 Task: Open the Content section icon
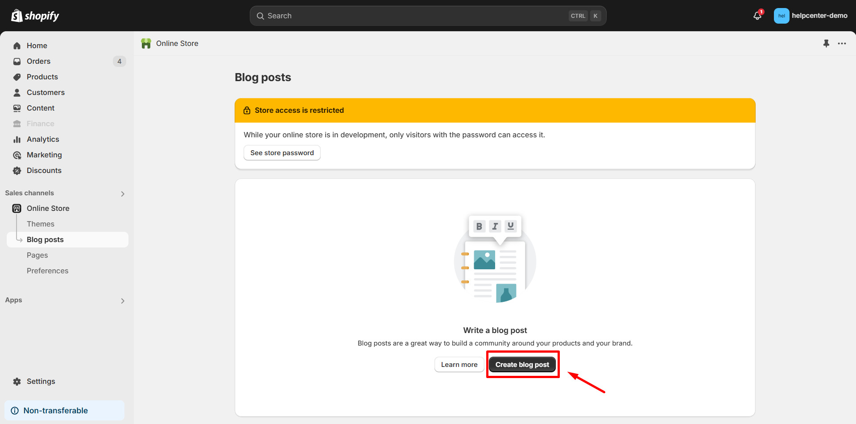[17, 108]
